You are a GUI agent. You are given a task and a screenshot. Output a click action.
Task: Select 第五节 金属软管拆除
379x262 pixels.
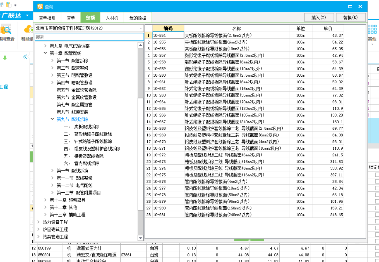[x=77, y=90]
